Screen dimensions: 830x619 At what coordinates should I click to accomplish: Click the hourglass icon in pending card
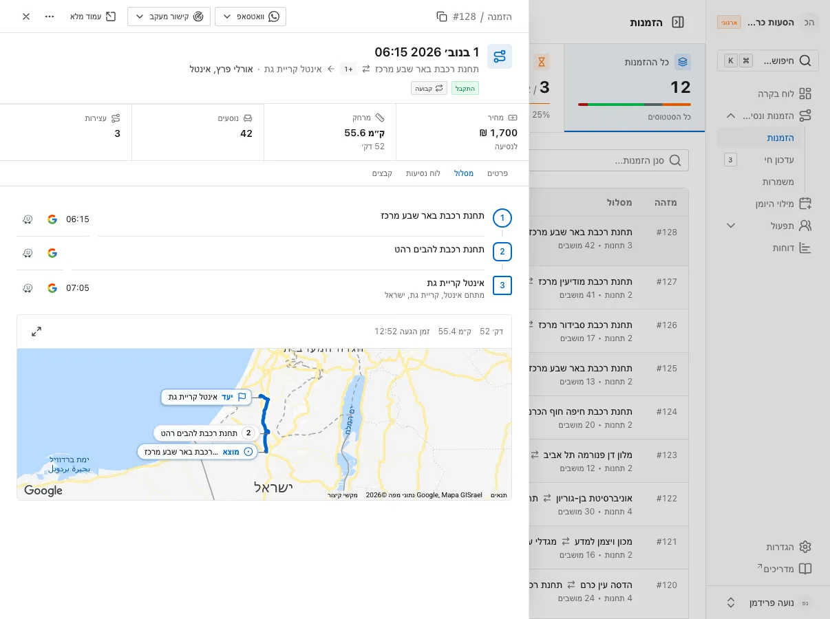[x=542, y=62]
